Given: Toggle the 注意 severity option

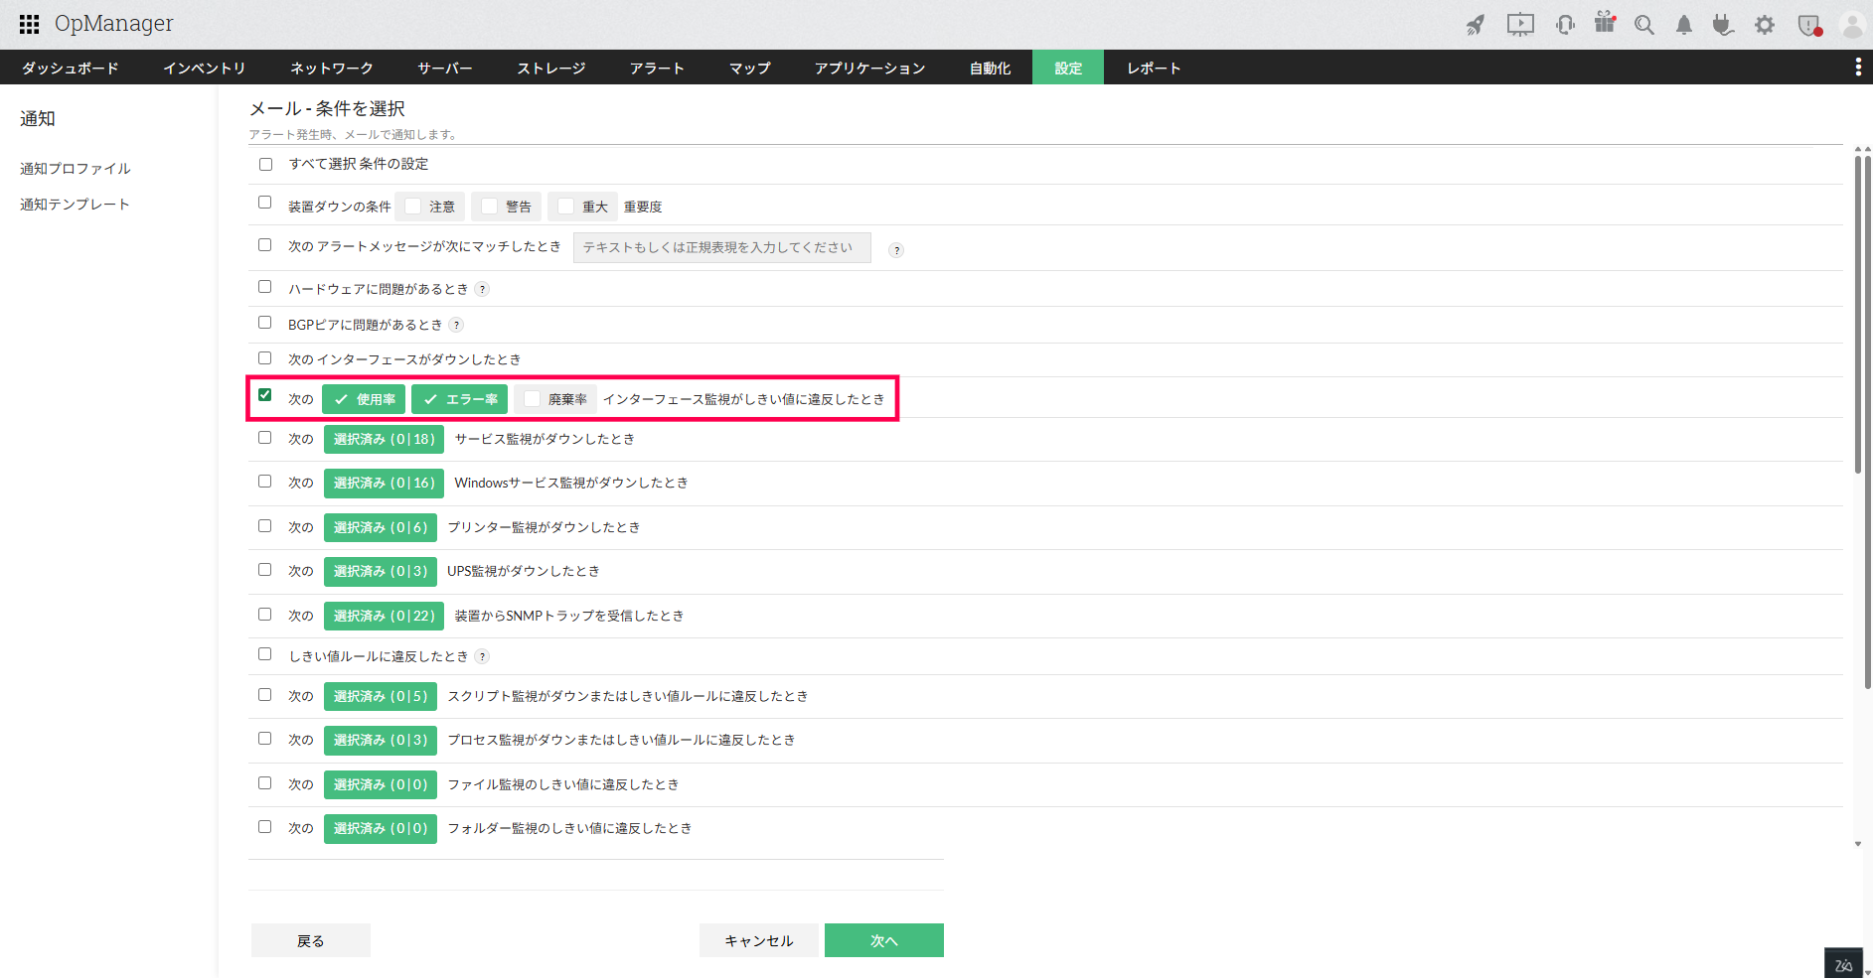Looking at the screenshot, I should pyautogui.click(x=430, y=207).
